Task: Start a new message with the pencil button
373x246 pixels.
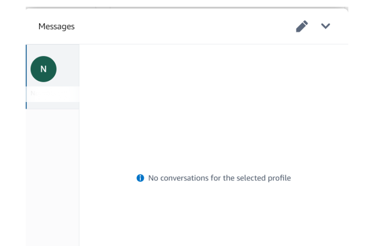Action: (302, 26)
